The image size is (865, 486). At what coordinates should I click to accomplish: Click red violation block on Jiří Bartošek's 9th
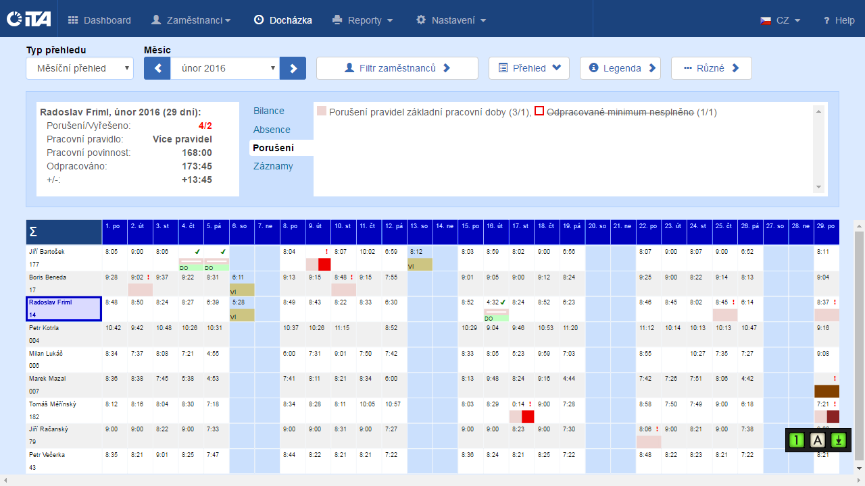pyautogui.click(x=324, y=264)
